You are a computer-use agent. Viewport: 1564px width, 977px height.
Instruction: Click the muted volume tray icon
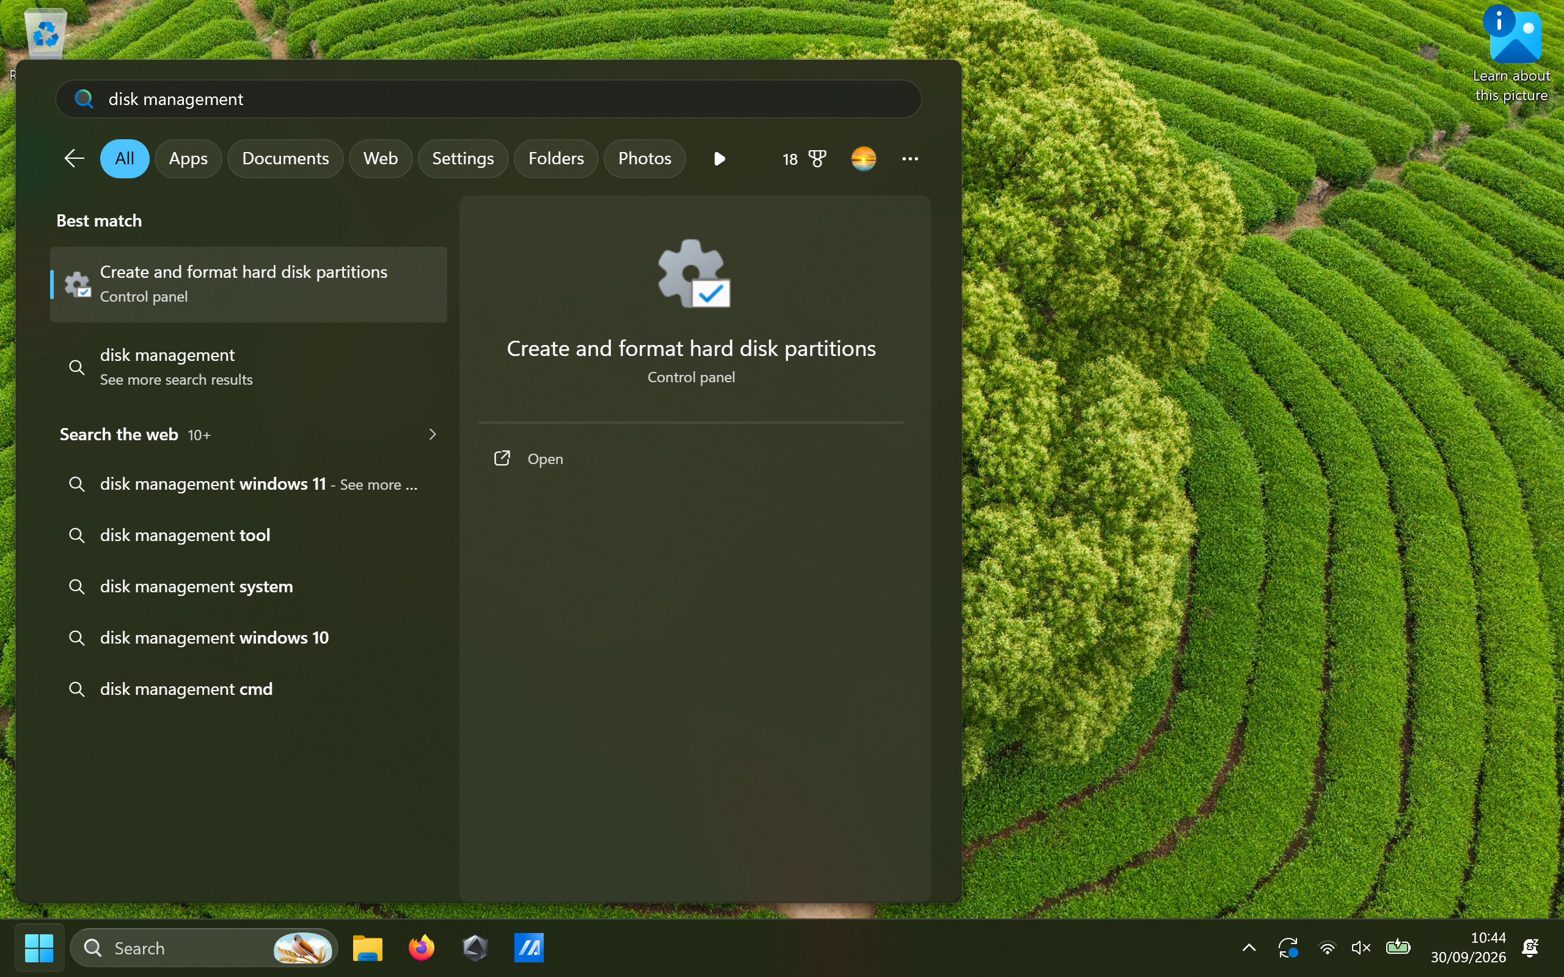pos(1361,948)
